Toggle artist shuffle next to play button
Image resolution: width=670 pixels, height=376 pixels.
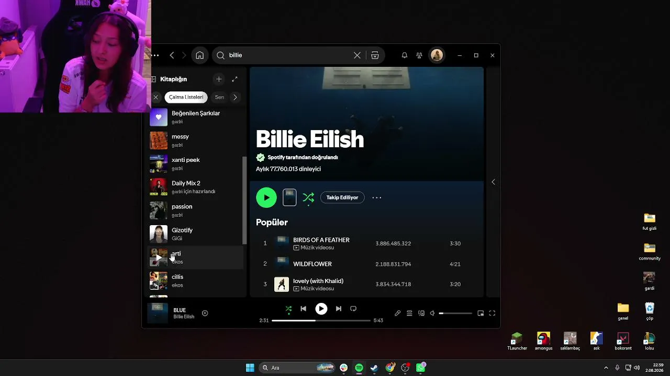coord(308,197)
